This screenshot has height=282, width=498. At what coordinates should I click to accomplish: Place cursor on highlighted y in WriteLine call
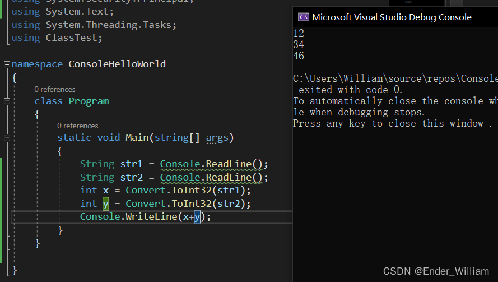point(197,217)
